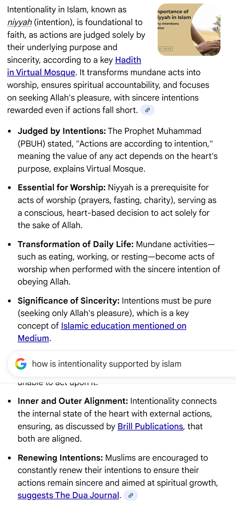Image resolution: width=236 pixels, height=506 pixels.
Task: Click the dotted-underlined term 'niyyah'
Action: (19, 23)
